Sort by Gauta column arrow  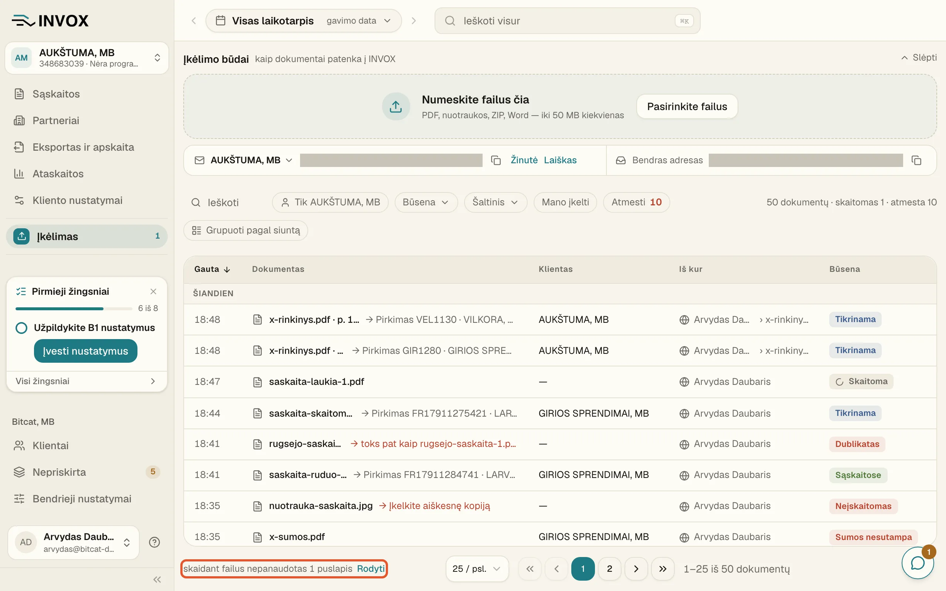[x=227, y=269]
